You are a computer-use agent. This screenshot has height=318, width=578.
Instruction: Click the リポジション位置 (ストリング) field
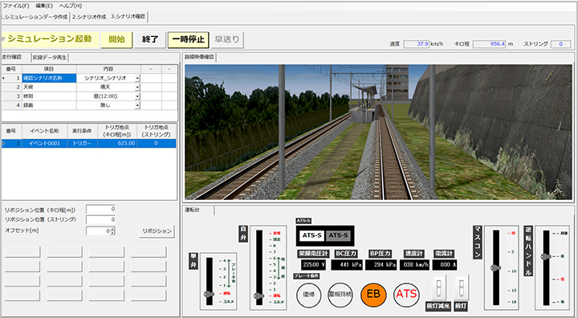tap(100, 220)
